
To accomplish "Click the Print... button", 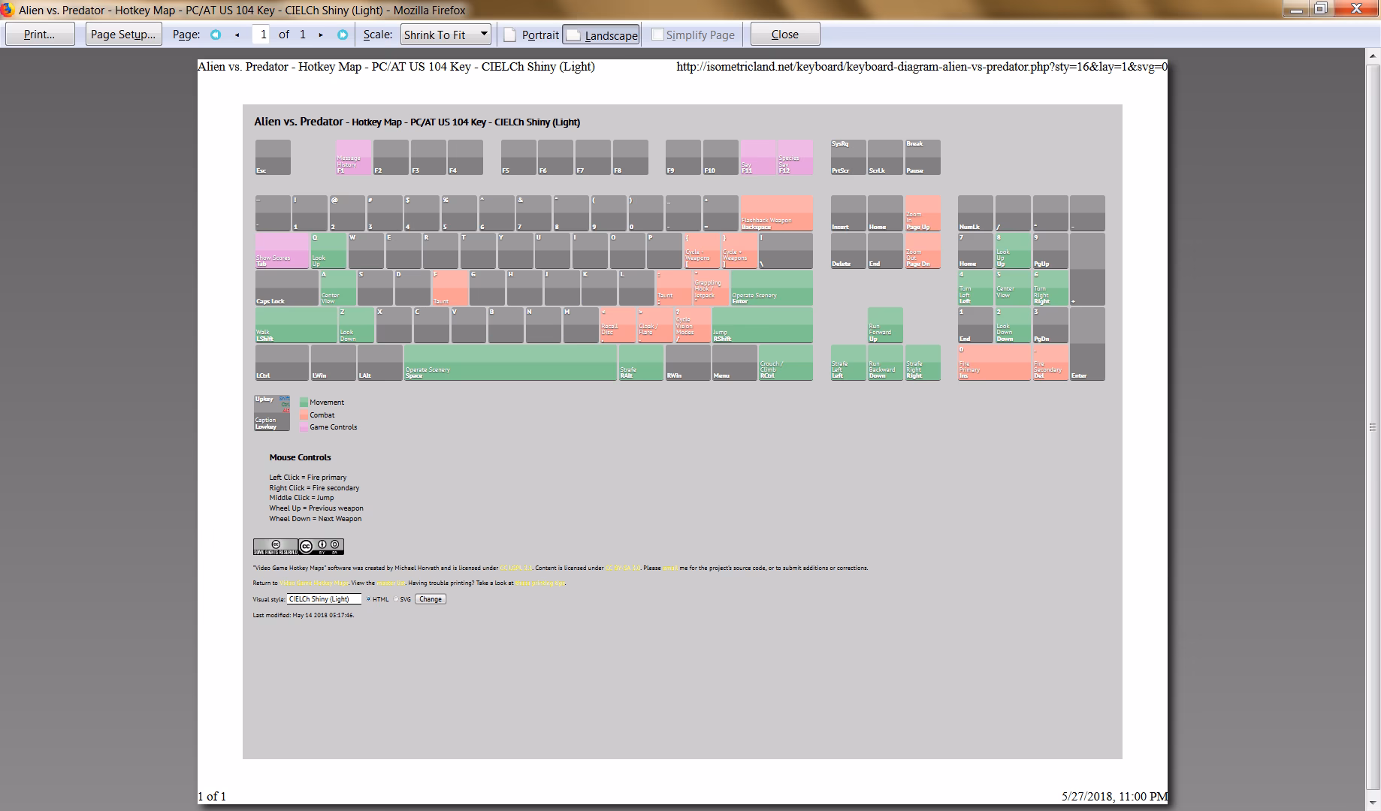I will pyautogui.click(x=40, y=35).
